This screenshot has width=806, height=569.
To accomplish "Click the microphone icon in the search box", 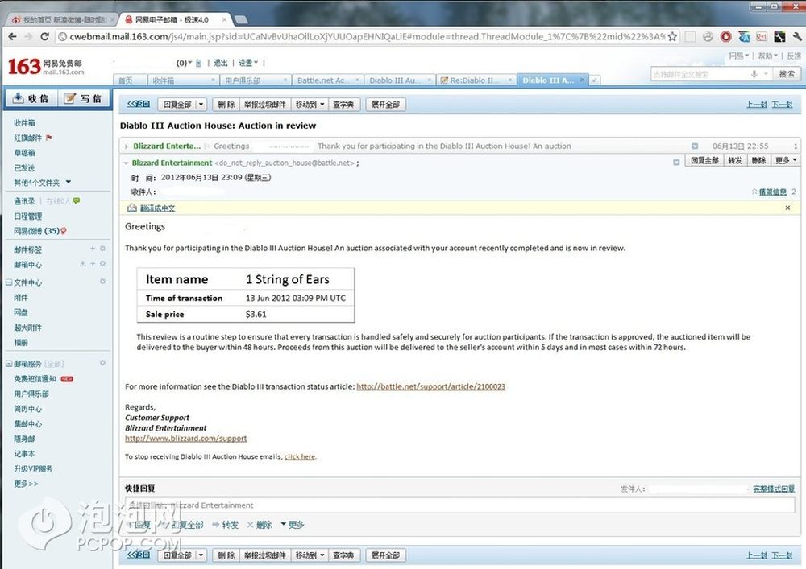I will [x=754, y=74].
